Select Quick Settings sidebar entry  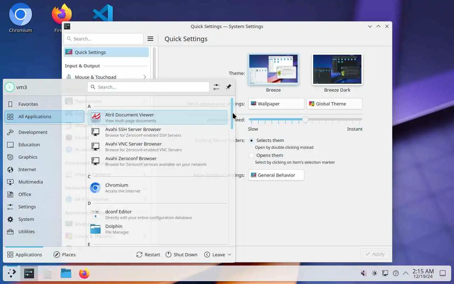tap(106, 52)
